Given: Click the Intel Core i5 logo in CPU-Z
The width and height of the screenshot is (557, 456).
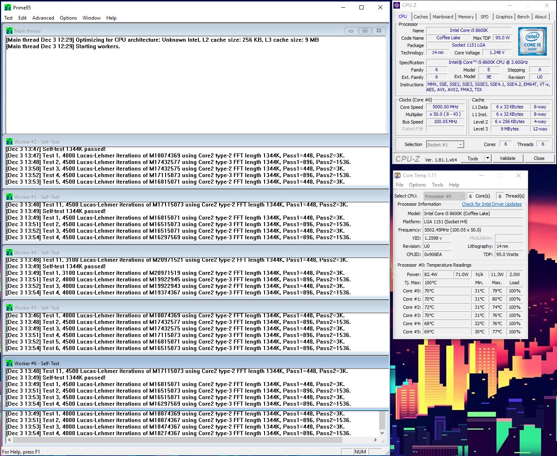Looking at the screenshot, I should point(532,41).
